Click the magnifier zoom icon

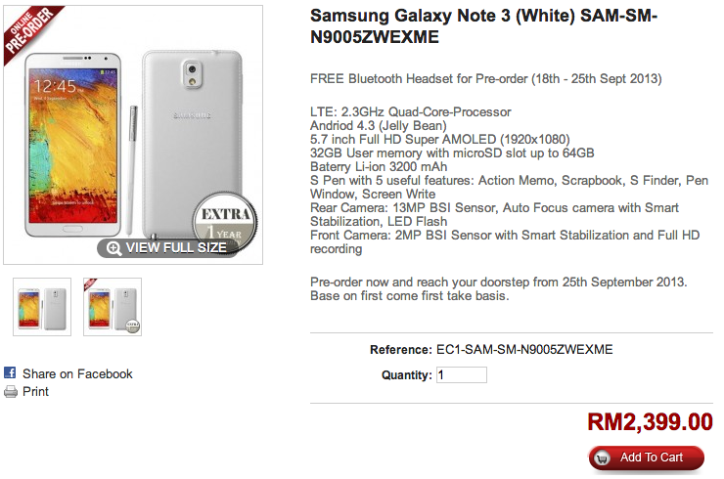(114, 247)
